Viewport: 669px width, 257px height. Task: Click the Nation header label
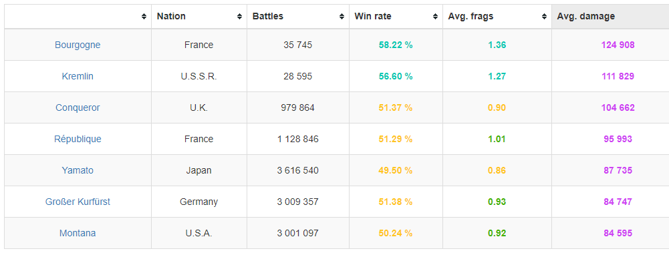click(x=171, y=17)
